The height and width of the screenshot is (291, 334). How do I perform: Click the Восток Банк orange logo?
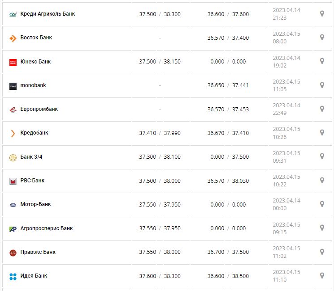[x=13, y=38]
